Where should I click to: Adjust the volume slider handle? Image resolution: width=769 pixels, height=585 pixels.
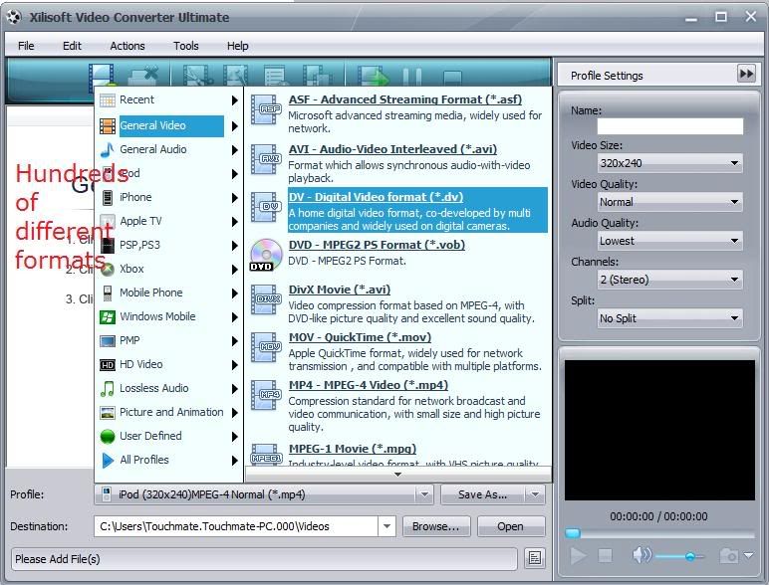coord(689,556)
